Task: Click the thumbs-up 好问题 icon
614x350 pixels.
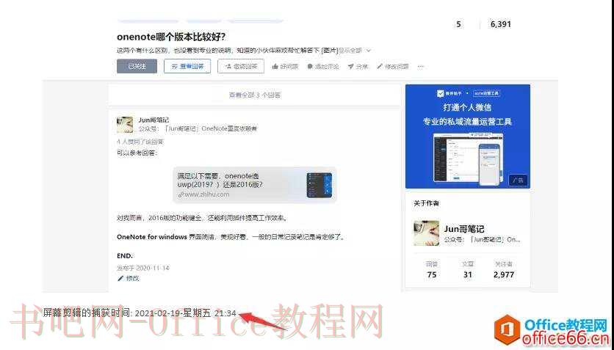Action: [x=275, y=67]
